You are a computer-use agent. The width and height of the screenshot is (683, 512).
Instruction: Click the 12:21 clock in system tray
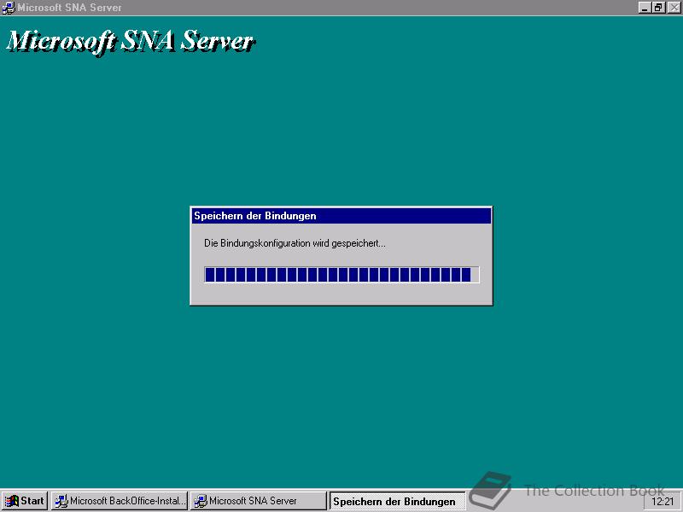pyautogui.click(x=663, y=502)
